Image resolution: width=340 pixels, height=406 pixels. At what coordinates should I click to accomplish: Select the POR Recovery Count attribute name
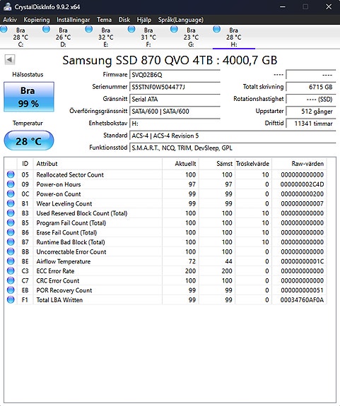tap(64, 290)
